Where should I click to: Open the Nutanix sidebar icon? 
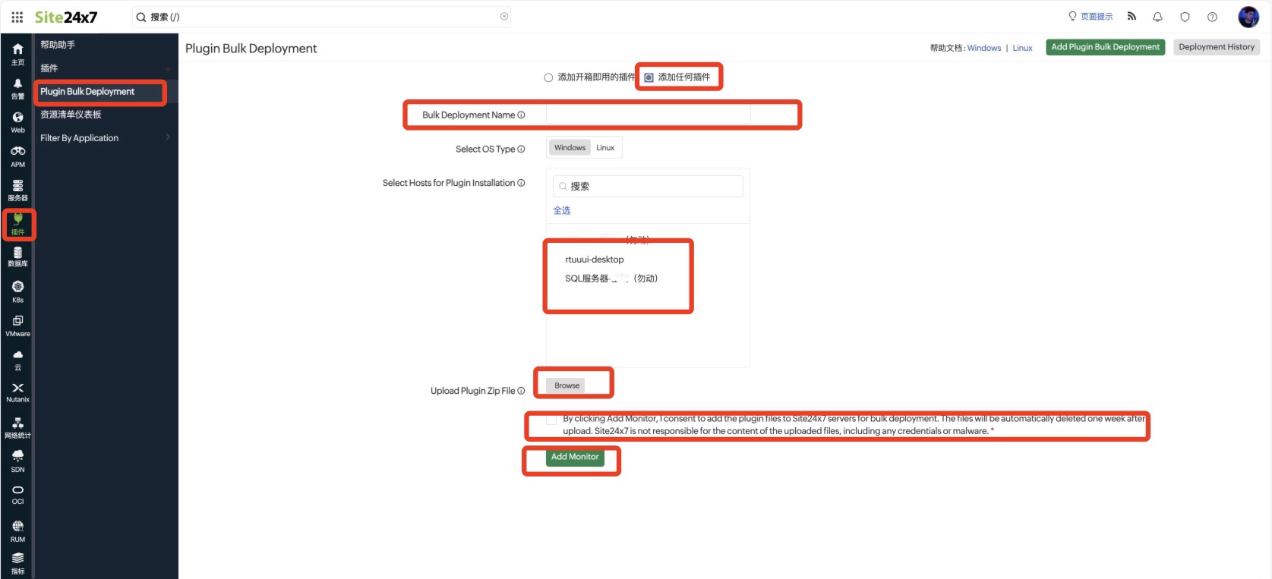(17, 392)
